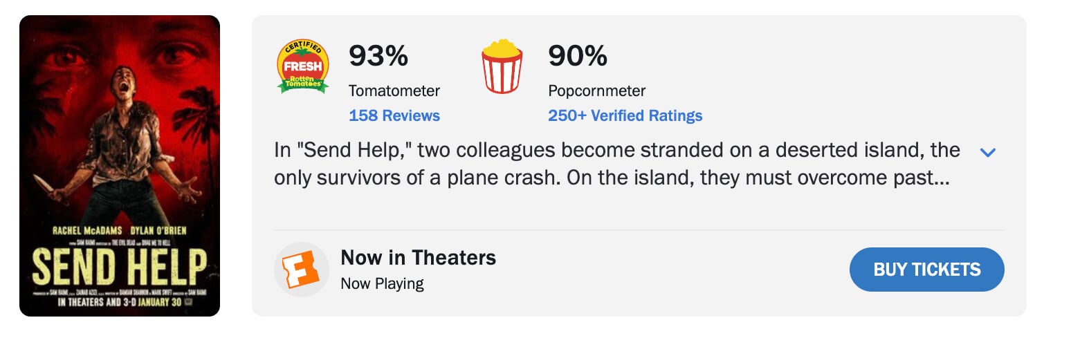Open the 250+ Verified Ratings link
This screenshot has width=1071, height=358.
coord(625,115)
